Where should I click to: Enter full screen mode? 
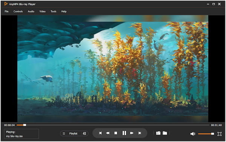click(x=219, y=134)
